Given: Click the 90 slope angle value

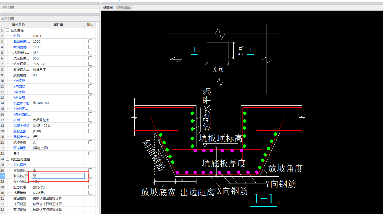Looking at the screenshot, I should [x=58, y=75].
